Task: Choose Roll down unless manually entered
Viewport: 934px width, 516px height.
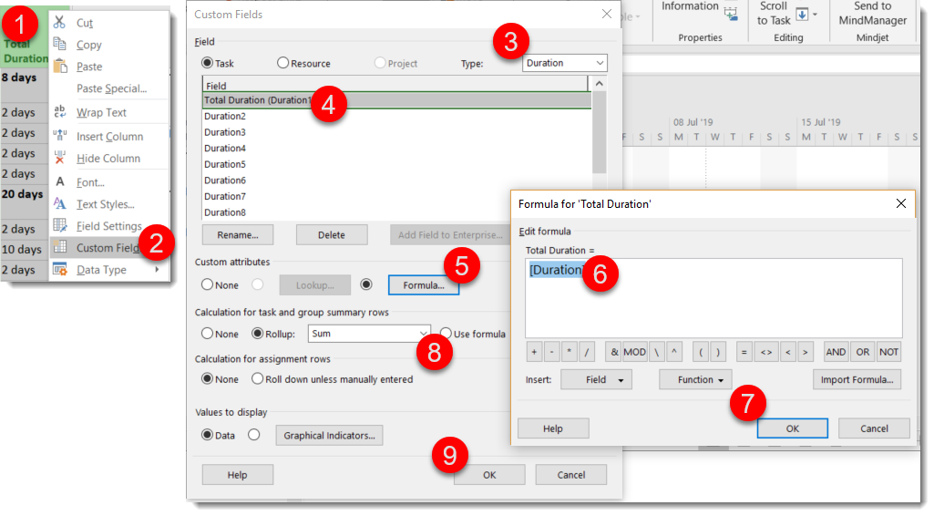Action: (258, 379)
